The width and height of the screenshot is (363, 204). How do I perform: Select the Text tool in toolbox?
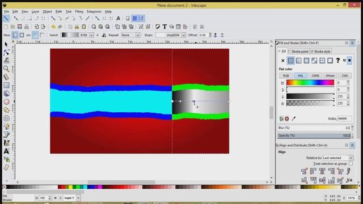coord(6,151)
